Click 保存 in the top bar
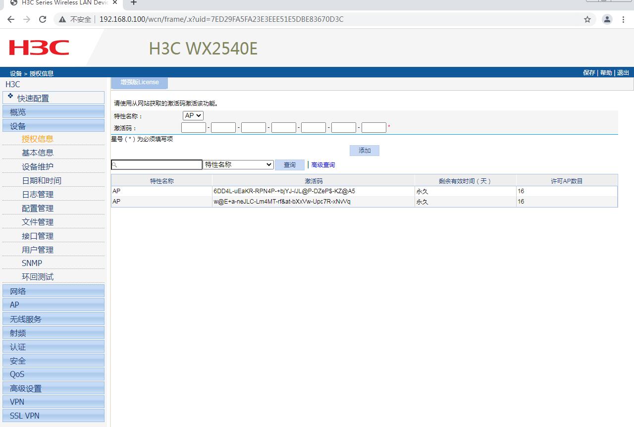Viewport: 634px width, 427px height. (x=589, y=73)
